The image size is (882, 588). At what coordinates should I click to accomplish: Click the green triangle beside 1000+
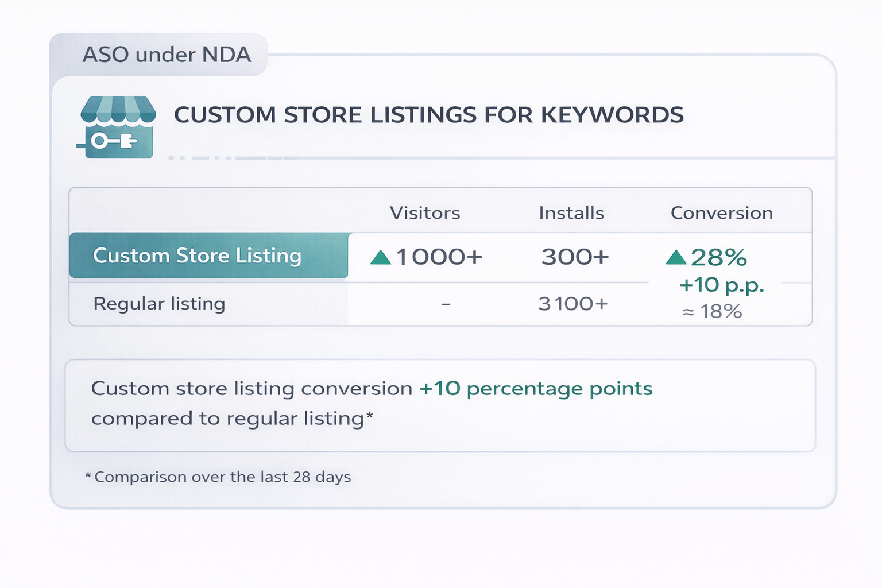(x=381, y=257)
